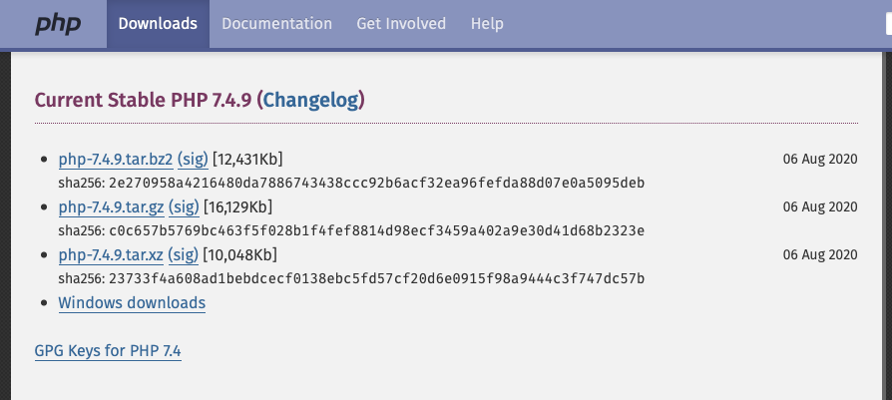Open GPG Keys for PHP 7.4
Screen dimensions: 892x400
tap(108, 351)
